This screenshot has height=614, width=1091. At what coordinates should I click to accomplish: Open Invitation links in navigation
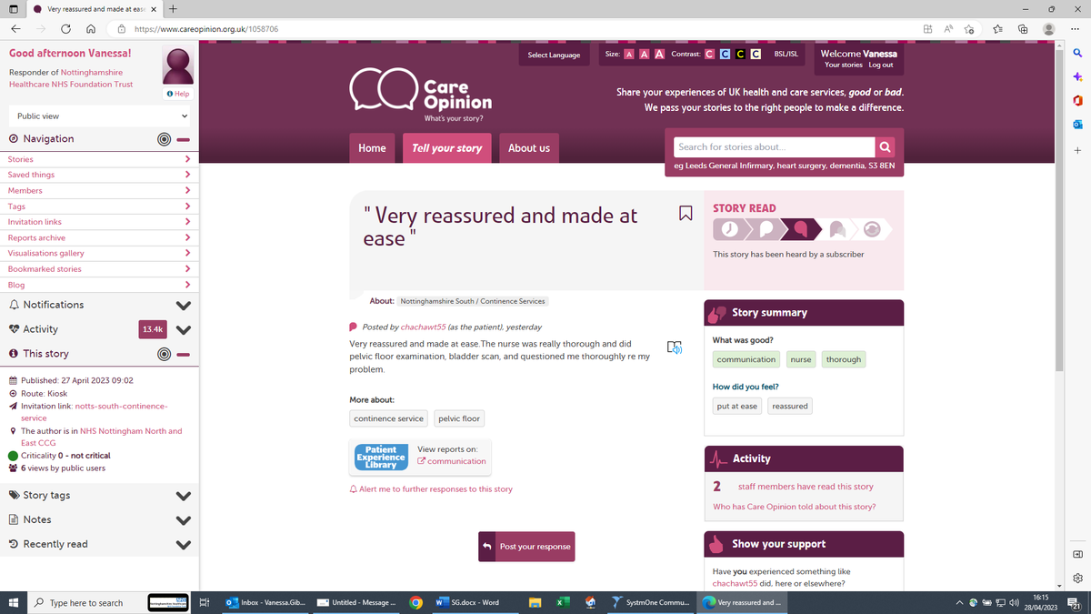pos(99,222)
